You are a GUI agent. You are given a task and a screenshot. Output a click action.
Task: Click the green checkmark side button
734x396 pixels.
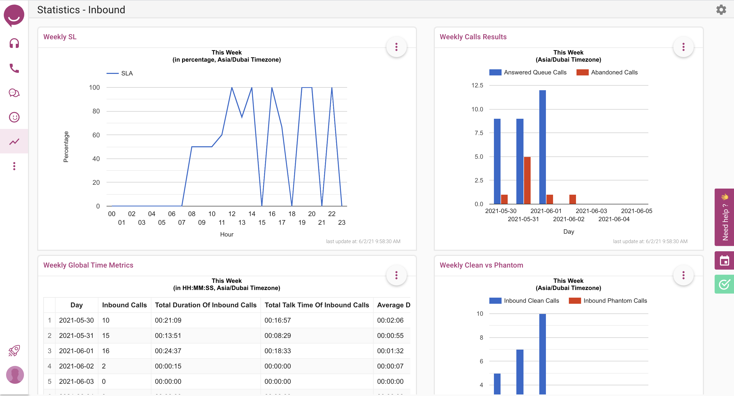click(724, 284)
